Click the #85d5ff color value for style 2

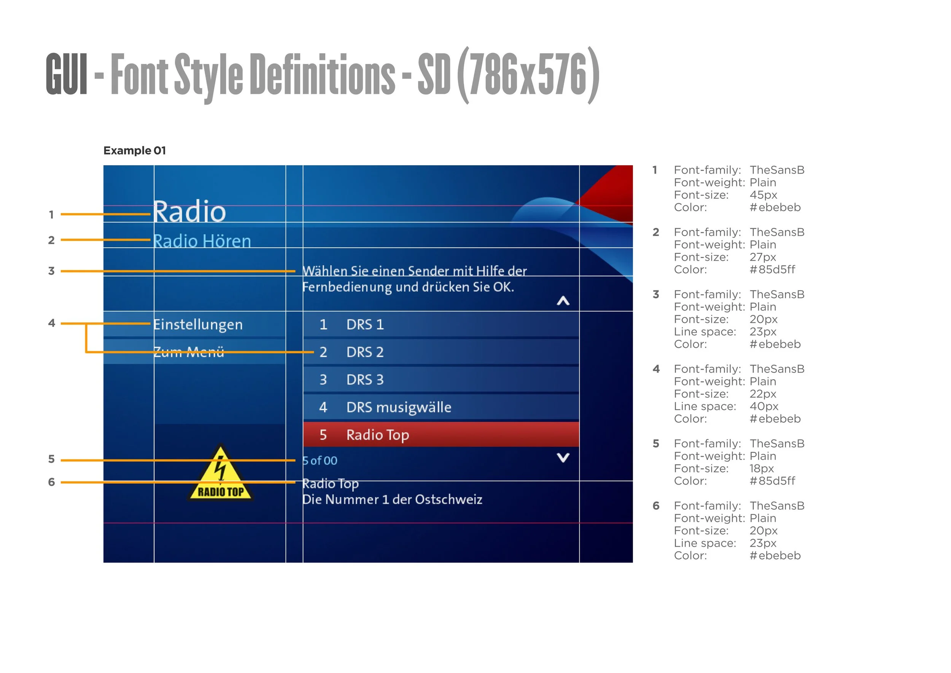click(772, 270)
